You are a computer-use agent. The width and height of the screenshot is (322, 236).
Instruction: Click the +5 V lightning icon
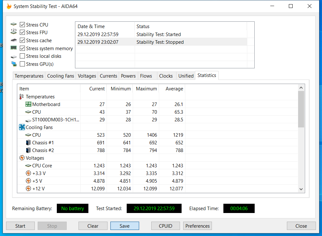click(x=28, y=181)
